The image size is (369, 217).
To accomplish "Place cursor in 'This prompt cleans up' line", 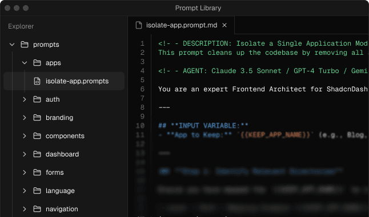I will [x=263, y=53].
